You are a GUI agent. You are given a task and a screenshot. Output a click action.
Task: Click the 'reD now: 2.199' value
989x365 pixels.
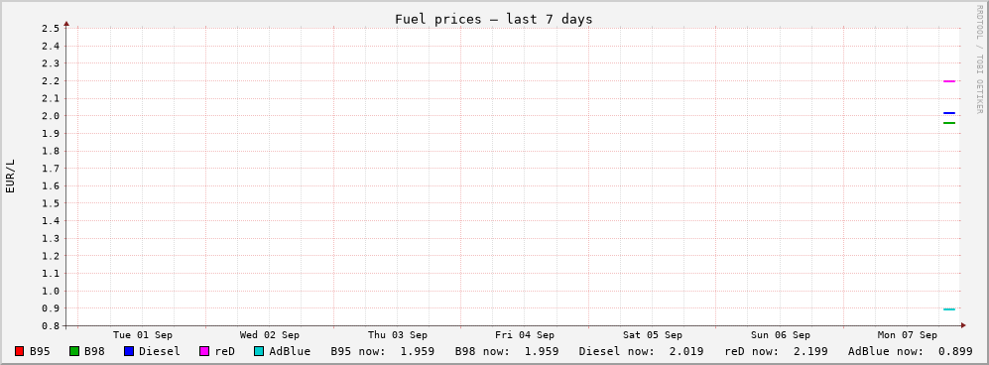[776, 351]
